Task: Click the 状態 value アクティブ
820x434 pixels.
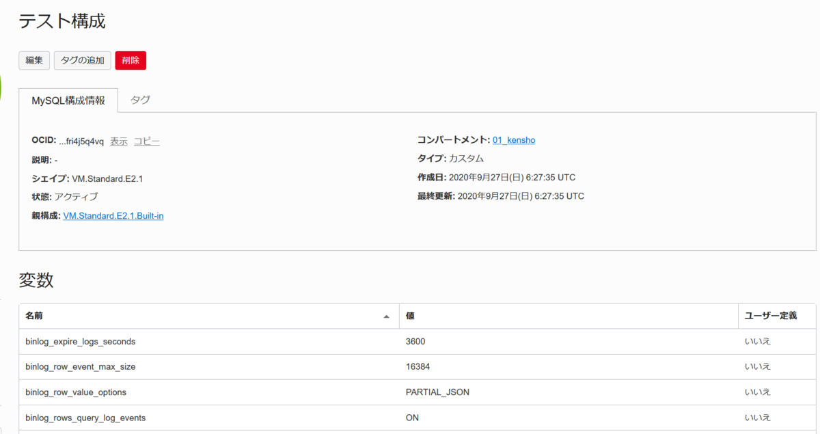Action: click(76, 197)
